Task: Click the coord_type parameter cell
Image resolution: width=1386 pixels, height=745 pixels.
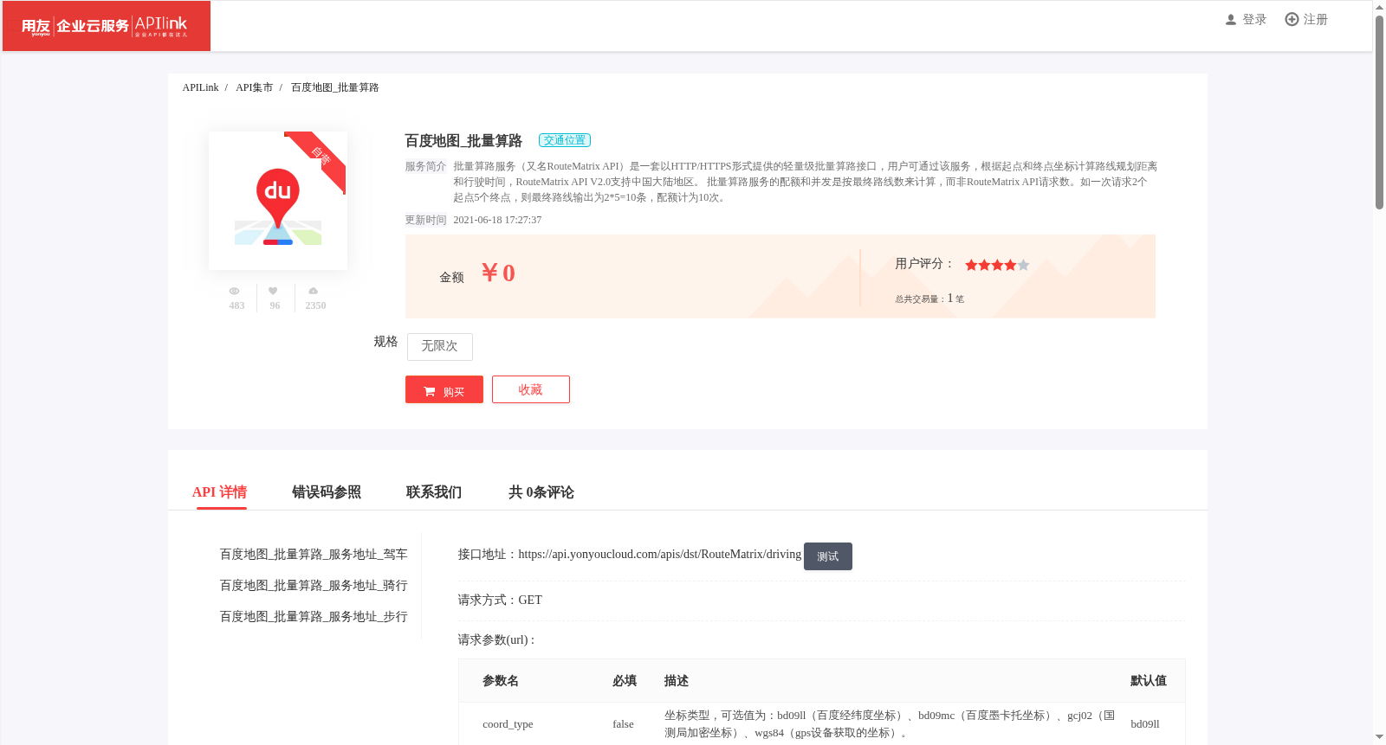Action: pos(508,724)
